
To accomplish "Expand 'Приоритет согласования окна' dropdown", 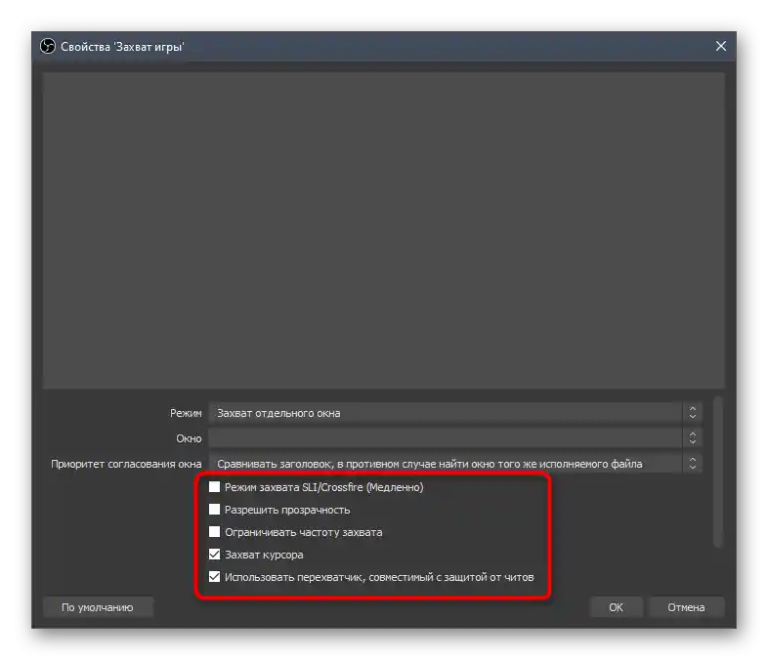I will click(455, 464).
